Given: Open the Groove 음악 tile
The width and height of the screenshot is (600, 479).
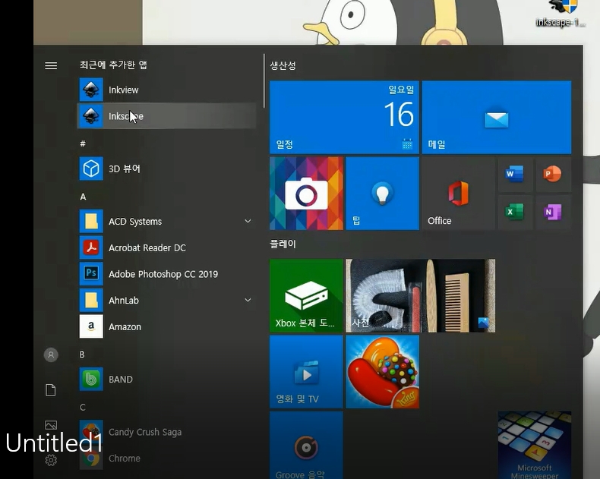Looking at the screenshot, I should [306, 446].
